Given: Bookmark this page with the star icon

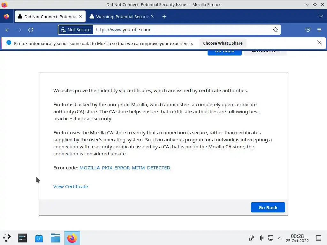Looking at the screenshot, I should click(276, 30).
